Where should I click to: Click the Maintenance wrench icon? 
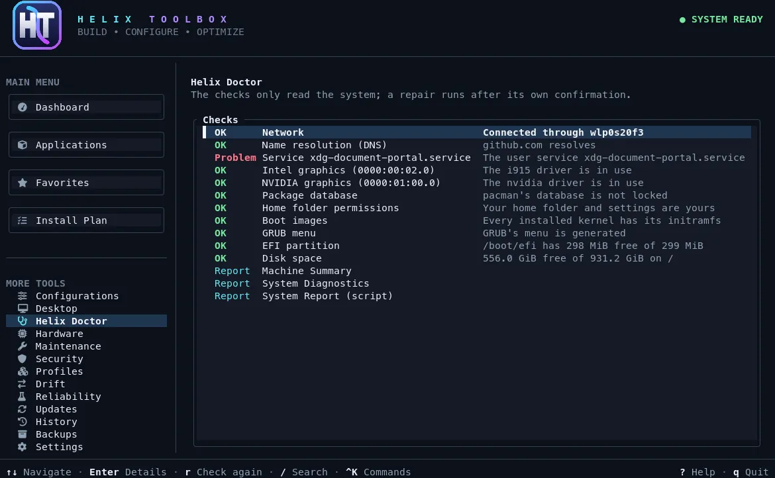23,346
